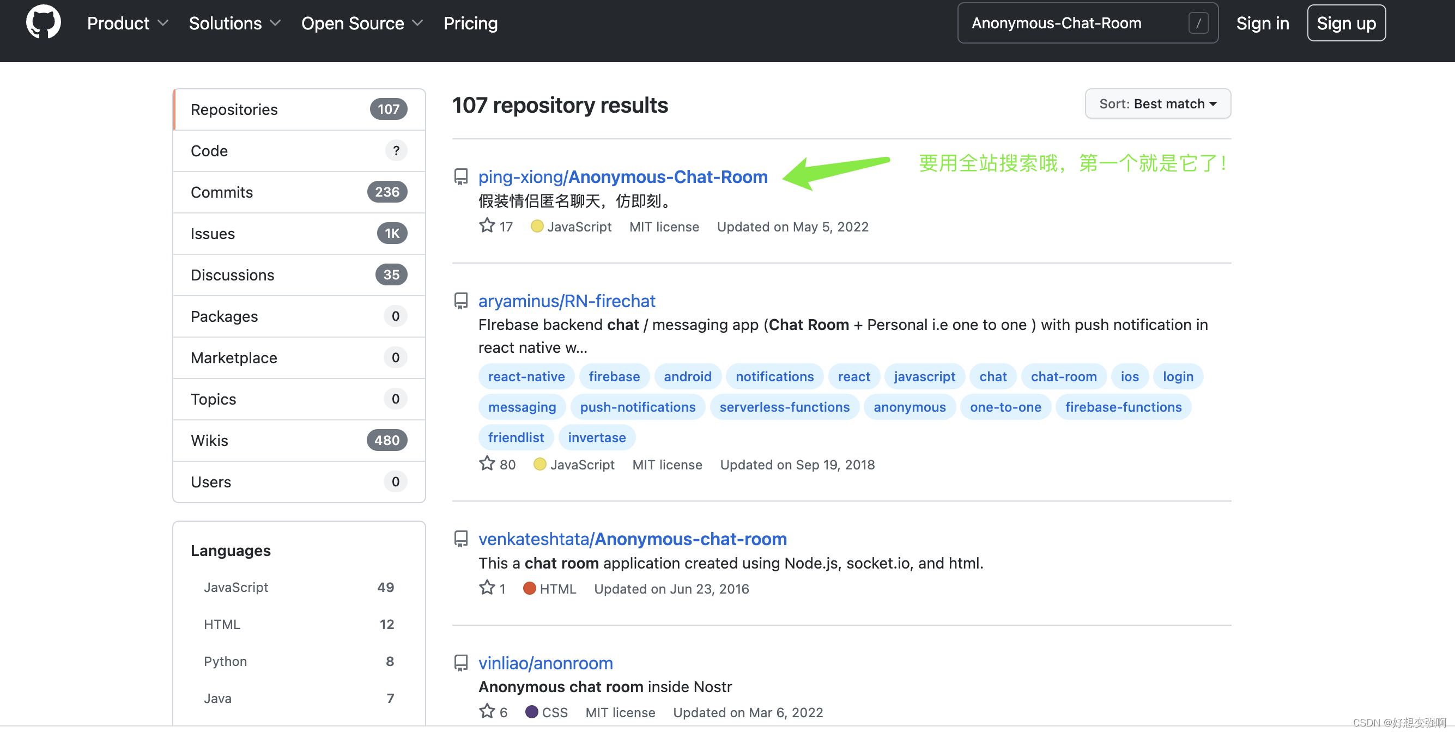Click the repo icon beside venkateshtata/Anonymous-chat-room
1455x733 pixels.
[x=461, y=539]
